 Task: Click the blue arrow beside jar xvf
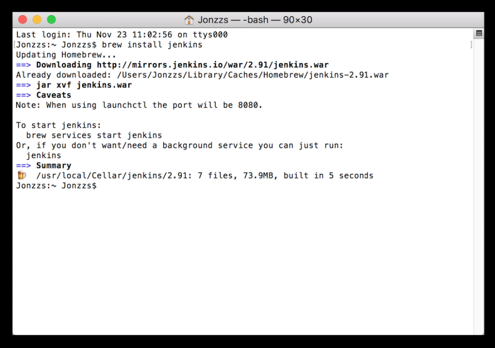(x=23, y=85)
